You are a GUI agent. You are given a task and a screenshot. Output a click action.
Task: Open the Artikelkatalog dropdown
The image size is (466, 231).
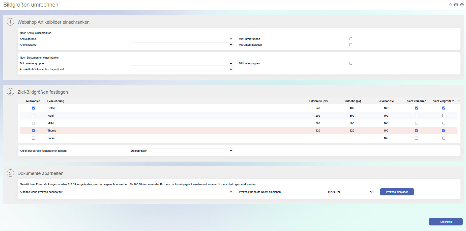click(182, 45)
